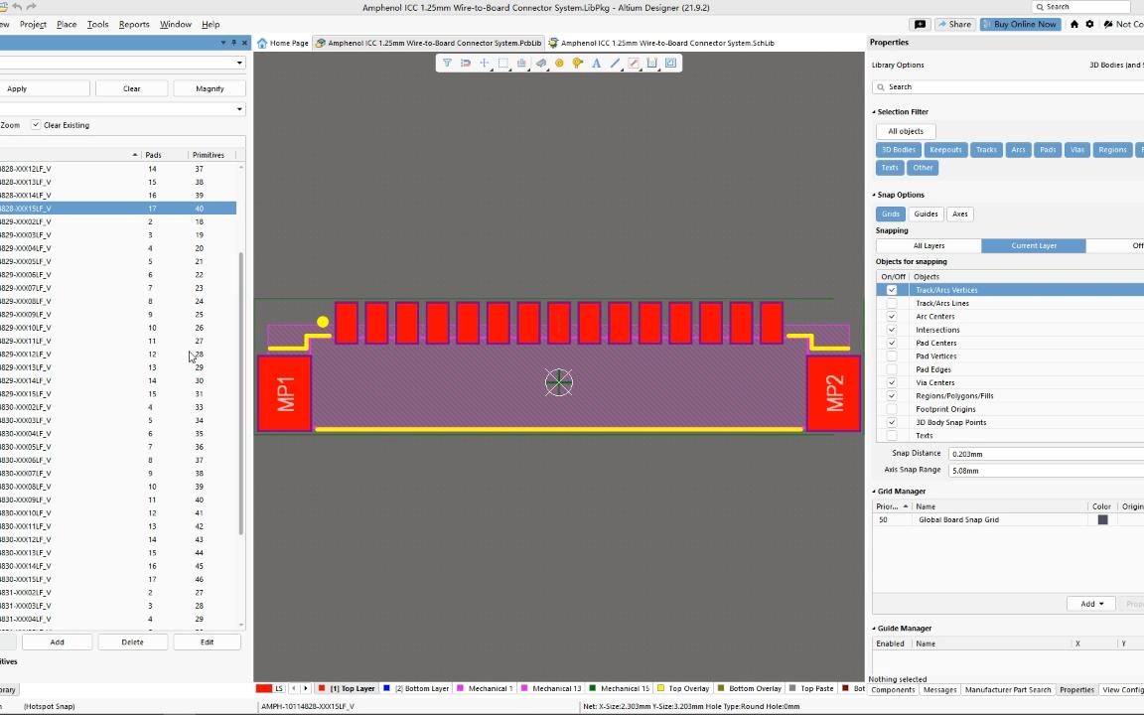Image resolution: width=1144 pixels, height=715 pixels.
Task: Open left panel options dropdown arrow
Action: [223, 43]
